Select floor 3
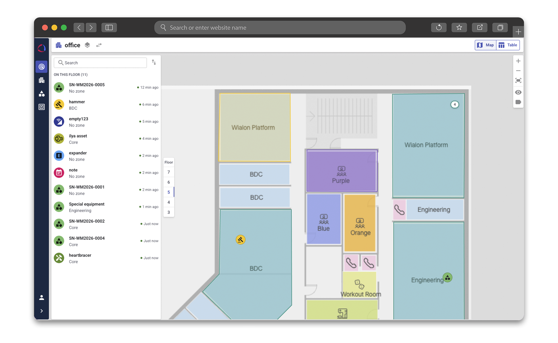The image size is (558, 343). 168,212
